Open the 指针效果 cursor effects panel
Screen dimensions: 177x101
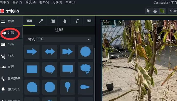(11, 78)
